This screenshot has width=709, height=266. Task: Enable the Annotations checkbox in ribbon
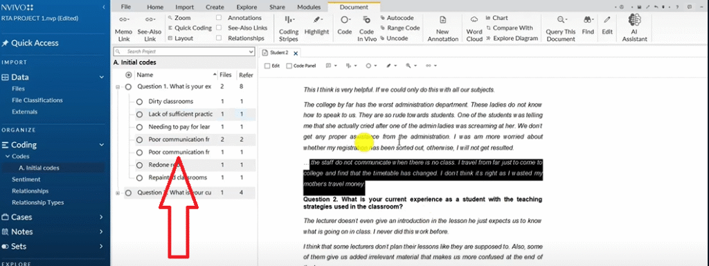click(x=219, y=18)
